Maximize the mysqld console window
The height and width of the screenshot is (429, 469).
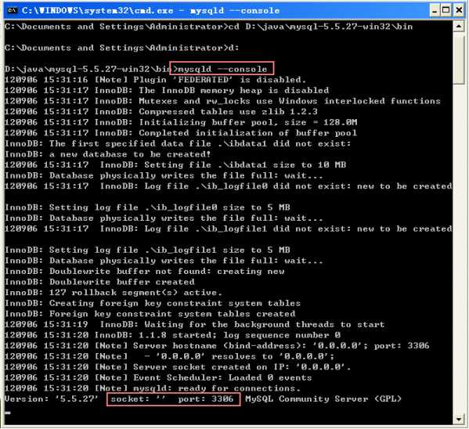(446, 11)
